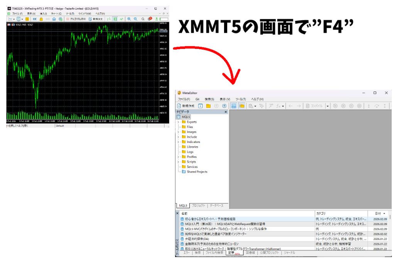This screenshot has height=258, width=395.
Task: Sort articles by 日付 column header
Action: tap(377, 213)
